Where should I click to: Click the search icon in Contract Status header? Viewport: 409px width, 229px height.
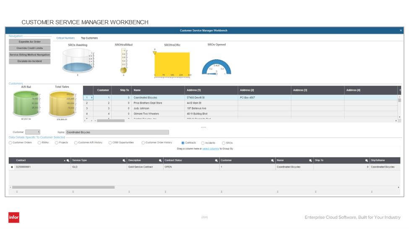[216, 160]
